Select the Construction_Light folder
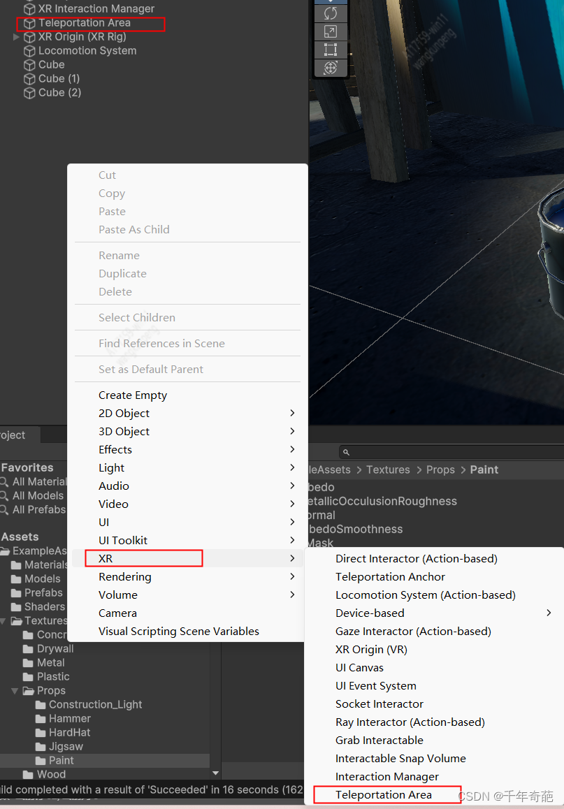Viewport: 564px width, 809px height. [x=96, y=704]
